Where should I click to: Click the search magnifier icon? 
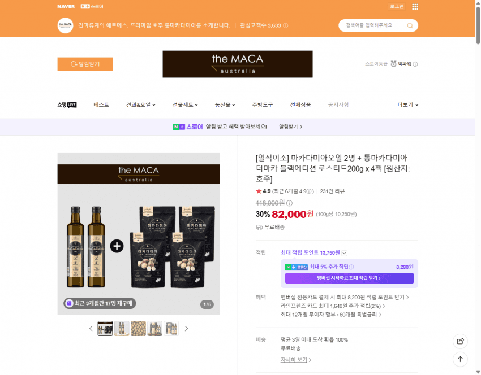pos(410,25)
